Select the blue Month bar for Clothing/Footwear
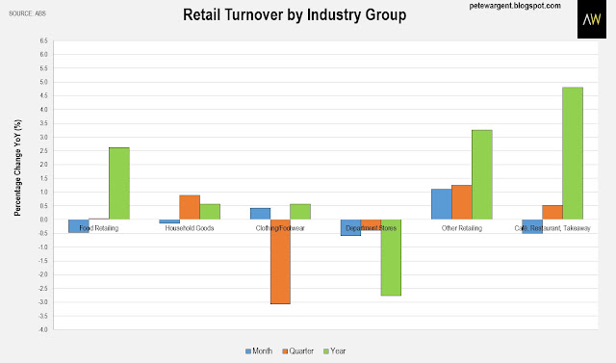616x363 pixels. point(261,214)
